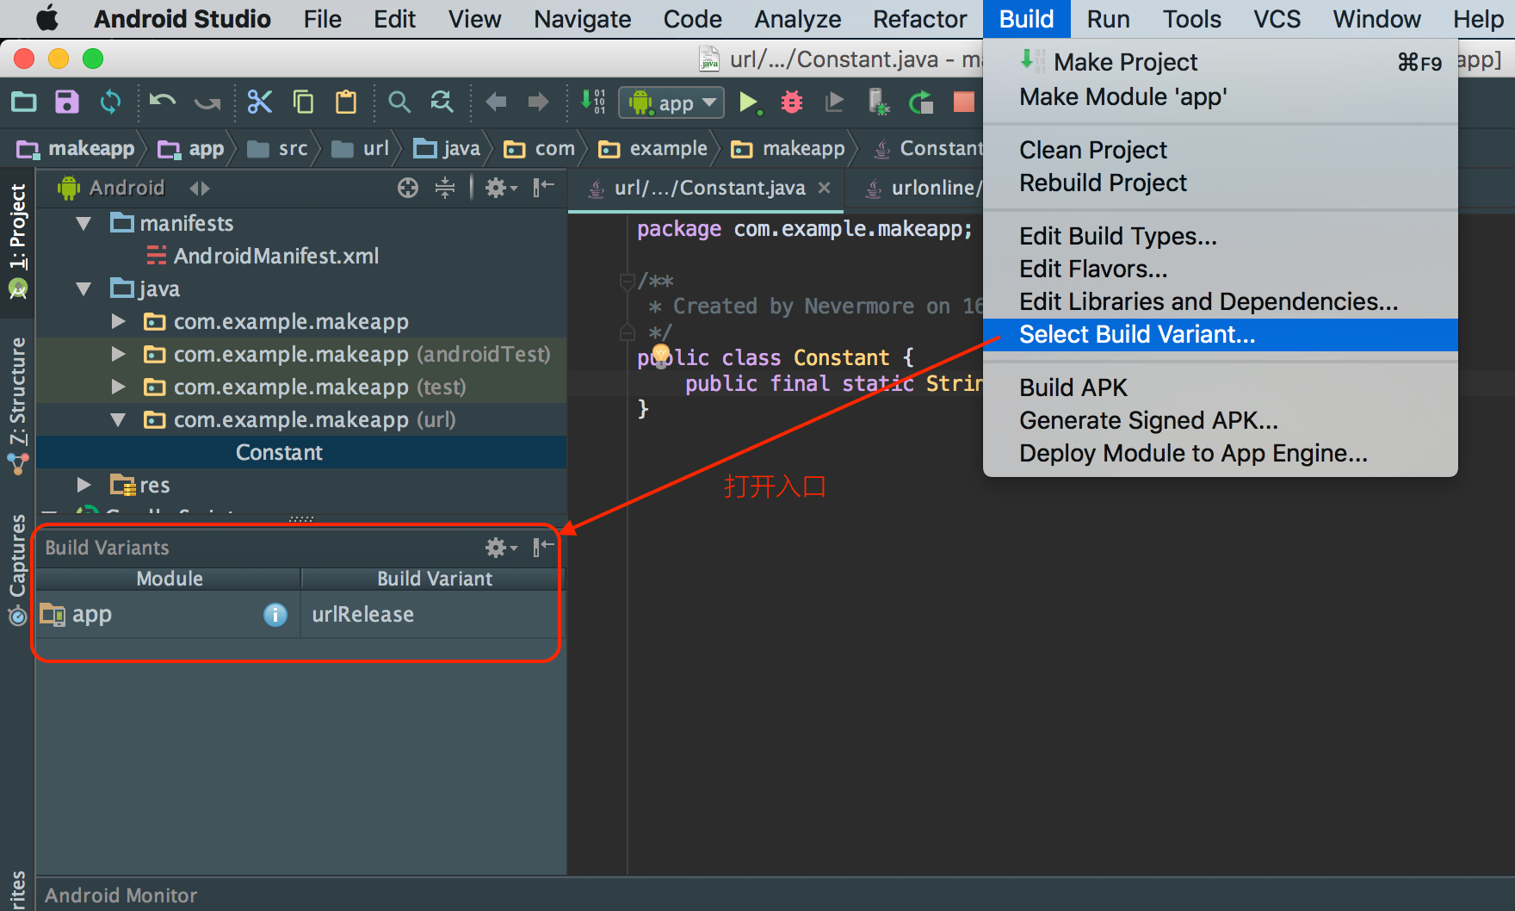1515x911 pixels.
Task: Expand com.example.makeapp (test) package
Action: click(119, 387)
